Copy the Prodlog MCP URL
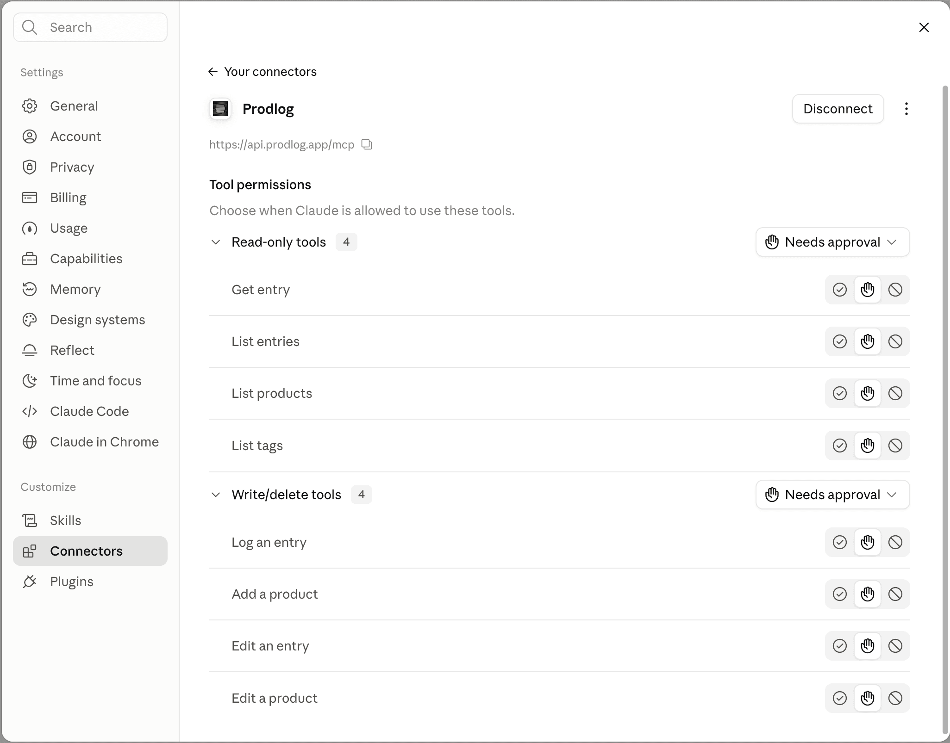This screenshot has height=743, width=950. pyautogui.click(x=367, y=145)
